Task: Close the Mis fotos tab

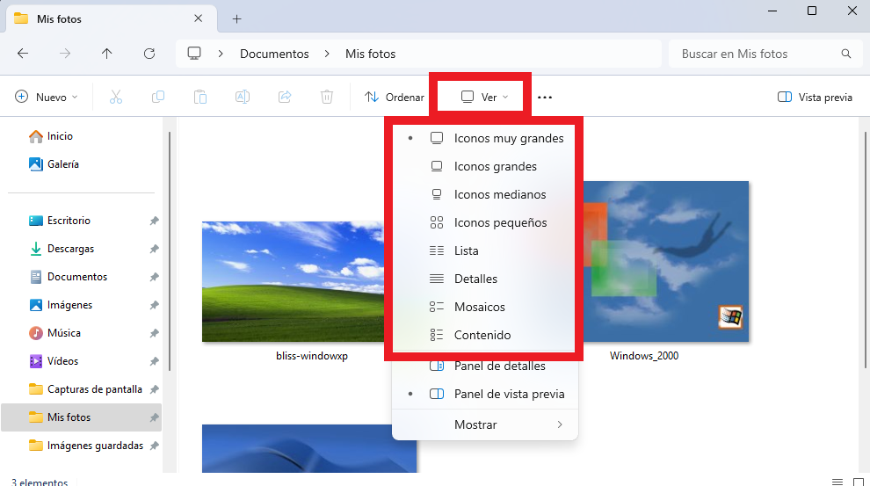Action: coord(198,18)
